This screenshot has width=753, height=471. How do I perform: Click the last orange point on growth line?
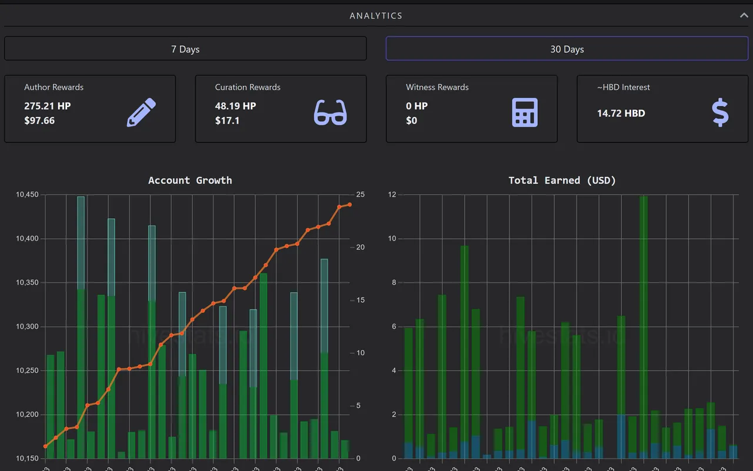click(x=349, y=205)
